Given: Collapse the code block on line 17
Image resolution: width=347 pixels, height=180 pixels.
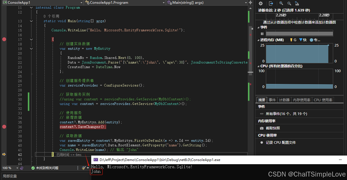Looking at the screenshot, I should point(31,39).
